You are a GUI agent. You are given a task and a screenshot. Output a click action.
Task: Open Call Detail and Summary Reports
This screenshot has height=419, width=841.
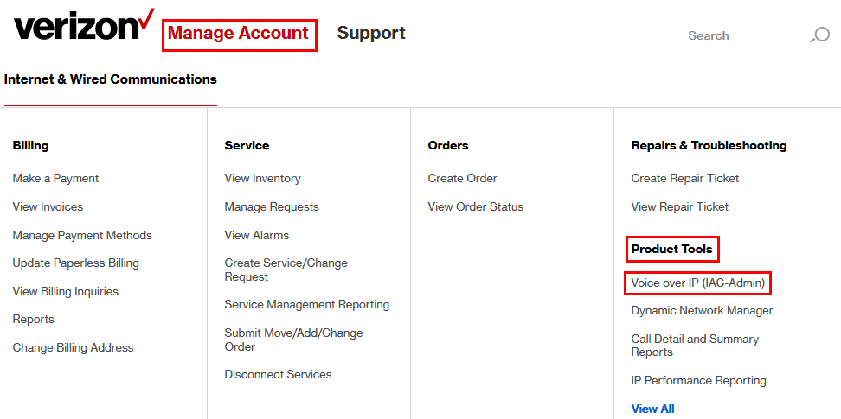point(695,346)
